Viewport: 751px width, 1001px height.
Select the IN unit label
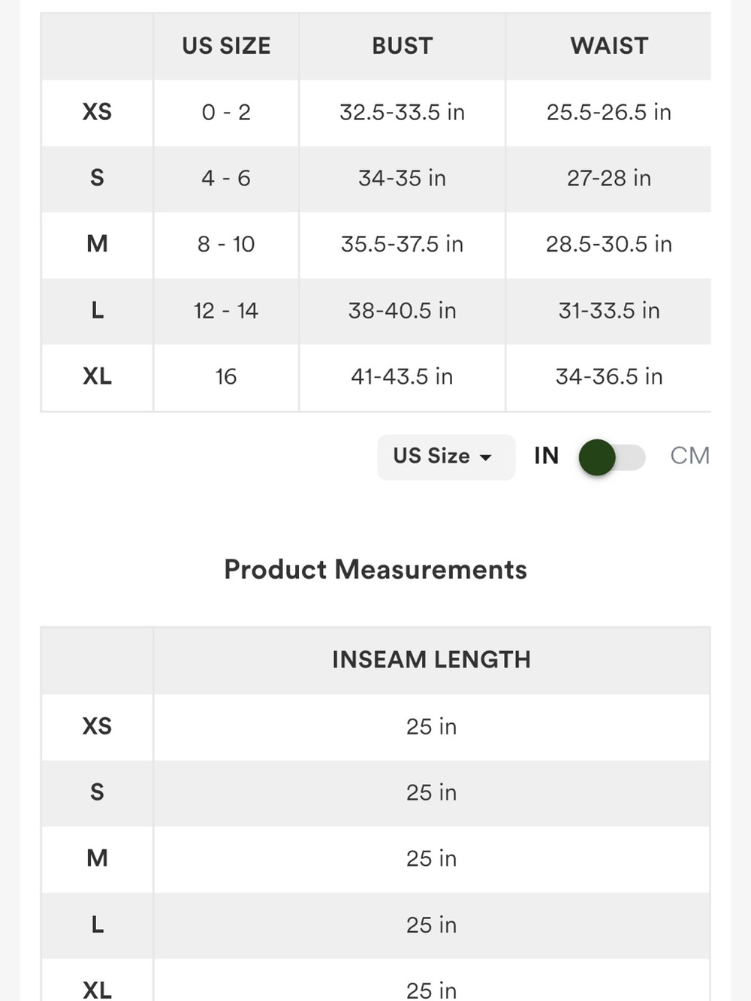point(547,456)
